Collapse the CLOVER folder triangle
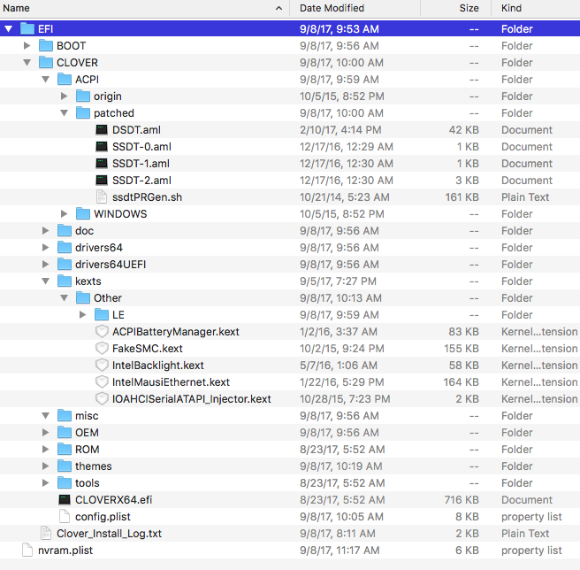 pos(27,63)
